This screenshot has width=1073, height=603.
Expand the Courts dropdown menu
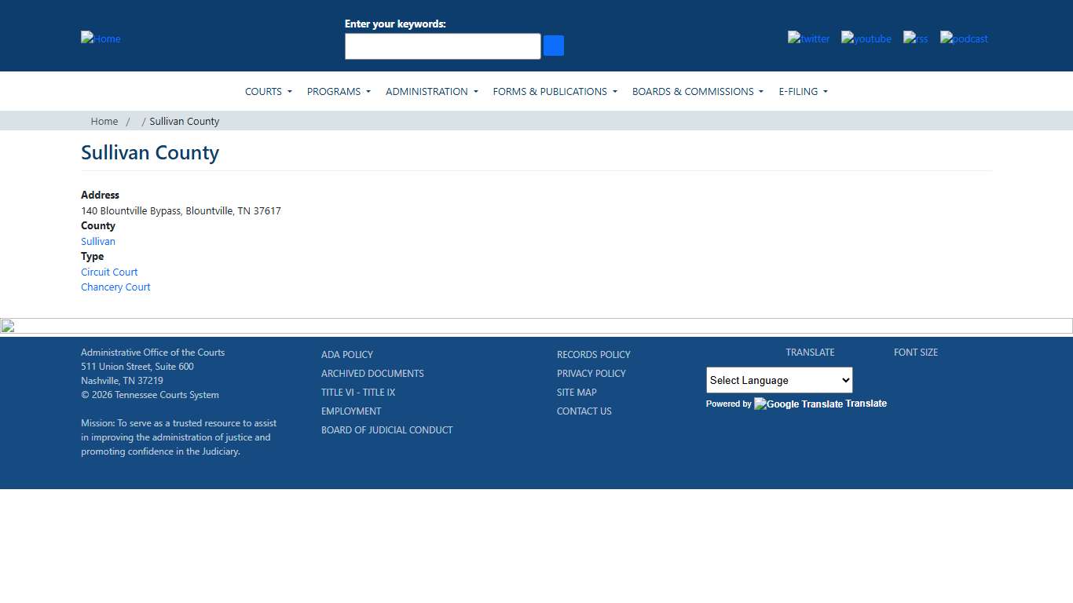click(268, 92)
